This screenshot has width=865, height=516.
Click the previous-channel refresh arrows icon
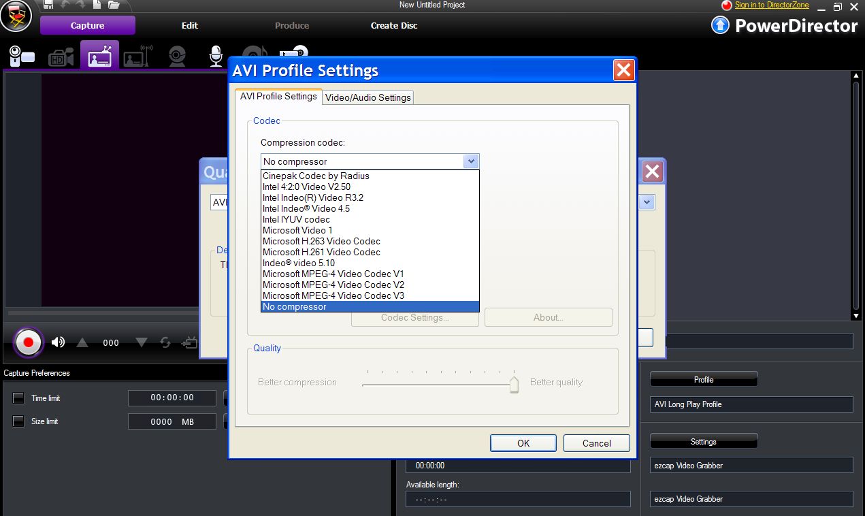pyautogui.click(x=165, y=342)
